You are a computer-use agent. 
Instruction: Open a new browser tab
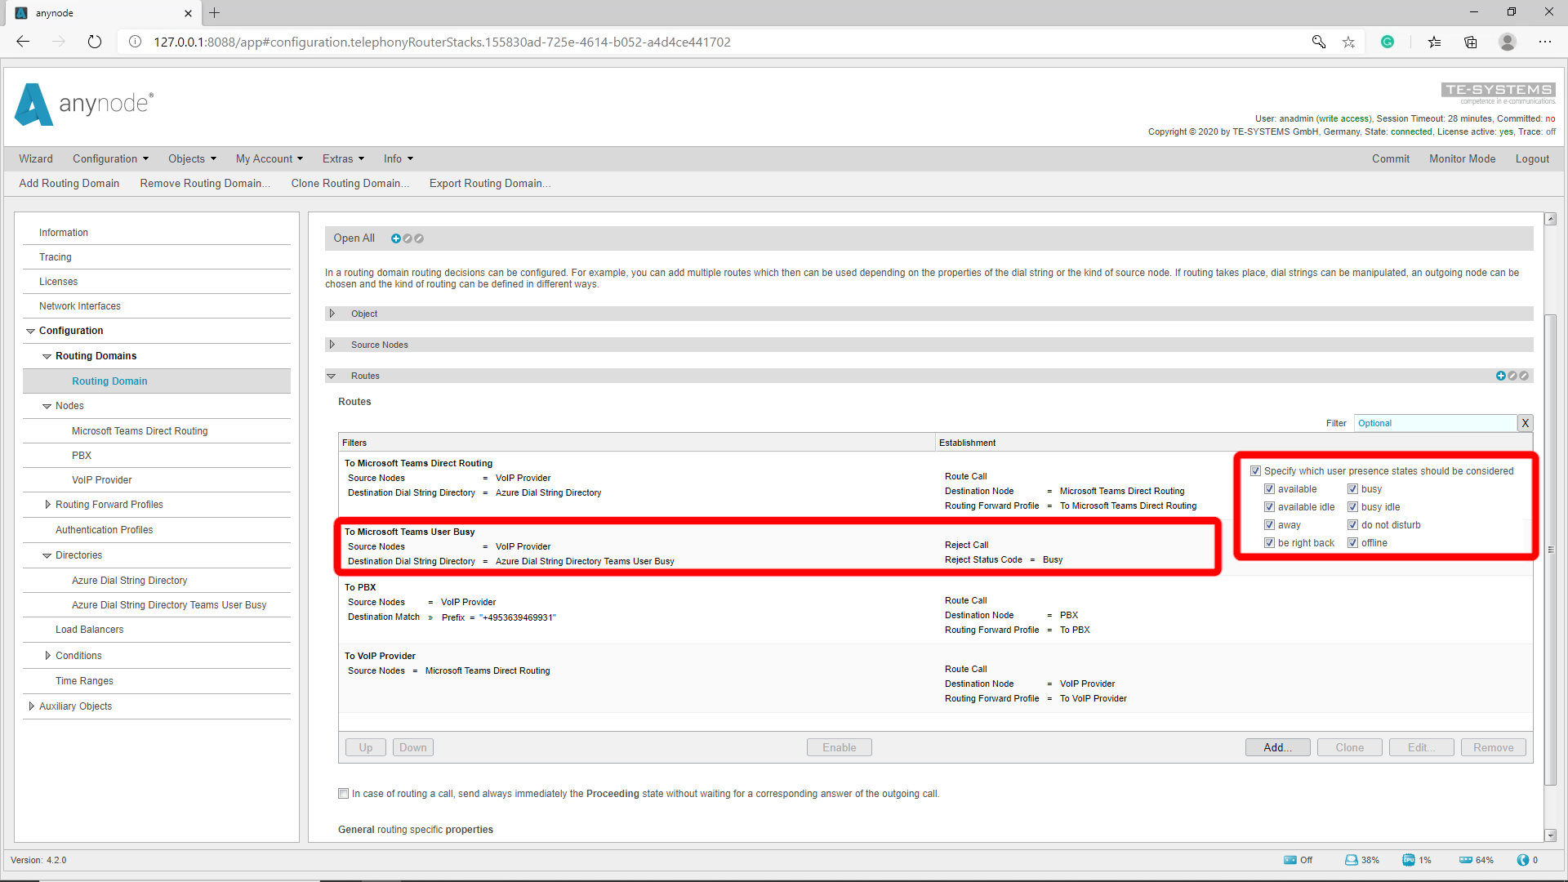tap(214, 13)
